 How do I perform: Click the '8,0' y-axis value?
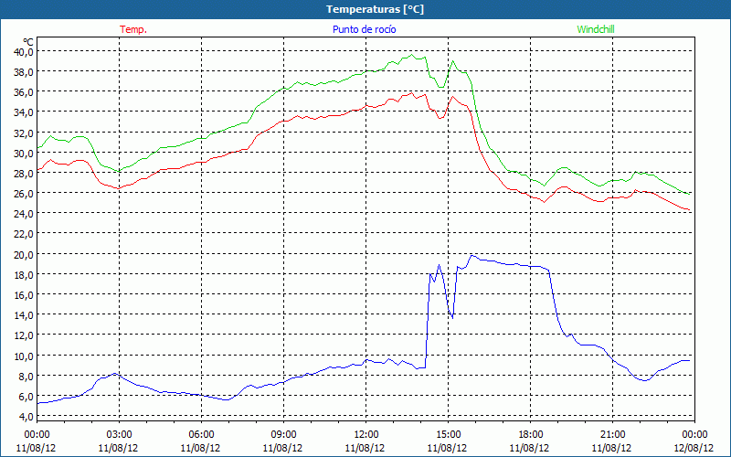pyautogui.click(x=26, y=376)
